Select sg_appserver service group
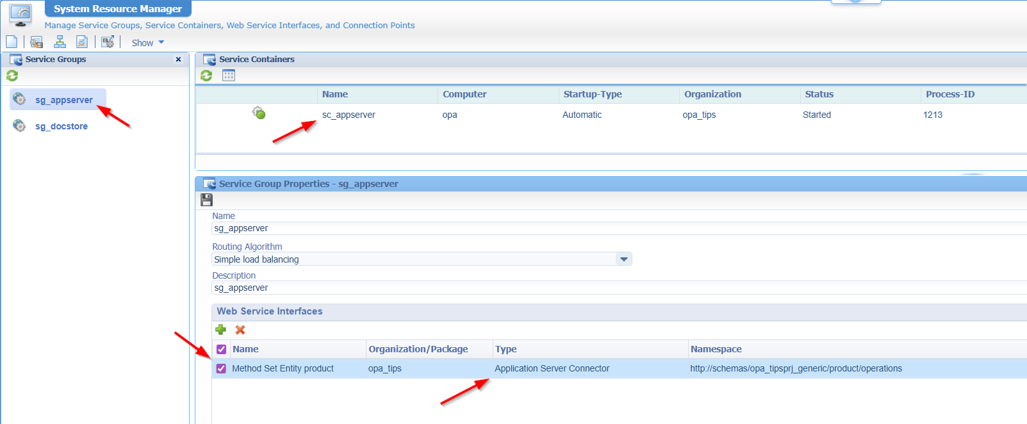This screenshot has width=1027, height=424. (63, 101)
